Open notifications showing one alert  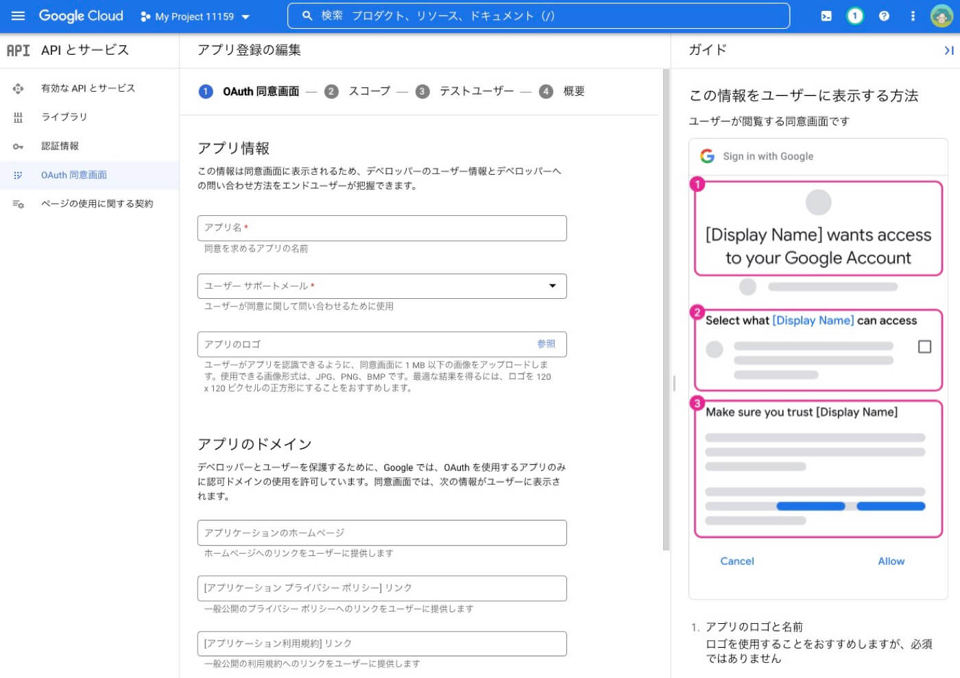pos(854,15)
